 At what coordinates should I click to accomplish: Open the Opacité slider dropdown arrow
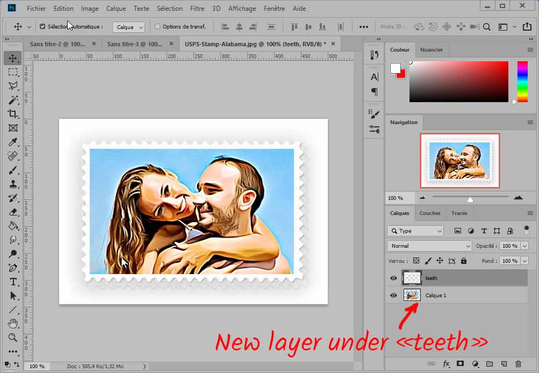point(524,246)
